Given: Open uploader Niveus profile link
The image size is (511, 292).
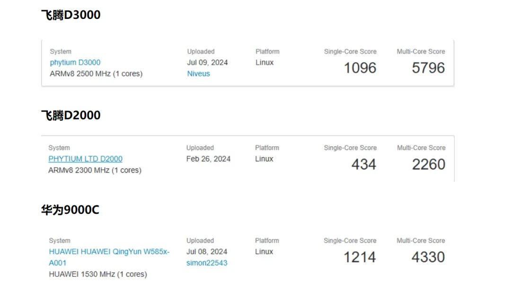Looking at the screenshot, I should (198, 74).
